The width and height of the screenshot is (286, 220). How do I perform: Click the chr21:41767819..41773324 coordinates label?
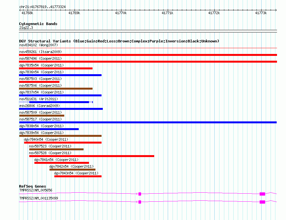[42, 7]
